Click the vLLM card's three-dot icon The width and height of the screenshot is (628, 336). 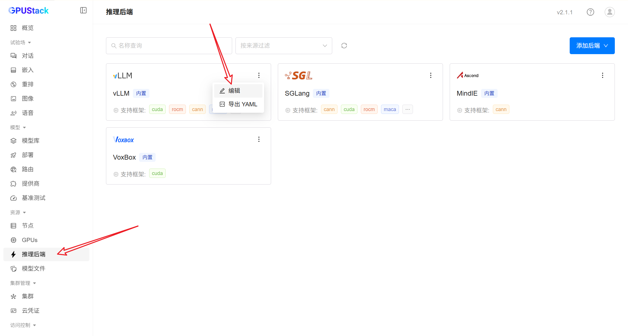(x=259, y=75)
